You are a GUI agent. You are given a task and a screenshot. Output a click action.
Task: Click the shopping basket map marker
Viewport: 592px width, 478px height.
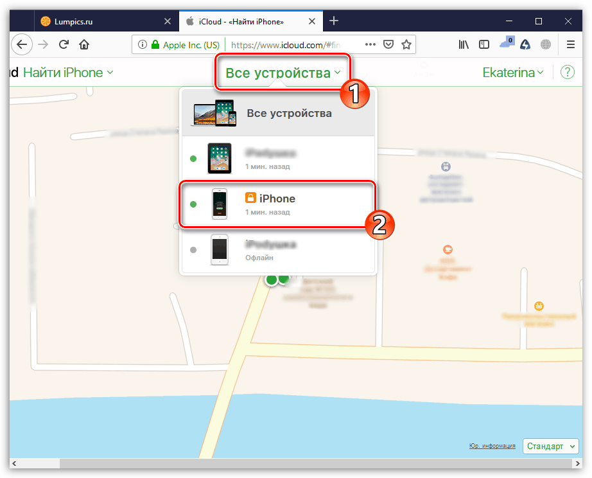[x=539, y=306]
